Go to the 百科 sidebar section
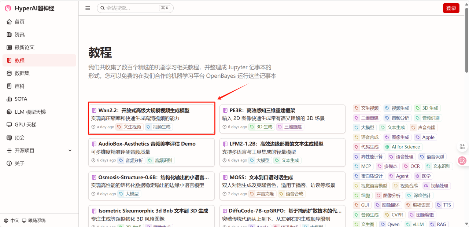This screenshot has height=227, width=469. click(19, 86)
